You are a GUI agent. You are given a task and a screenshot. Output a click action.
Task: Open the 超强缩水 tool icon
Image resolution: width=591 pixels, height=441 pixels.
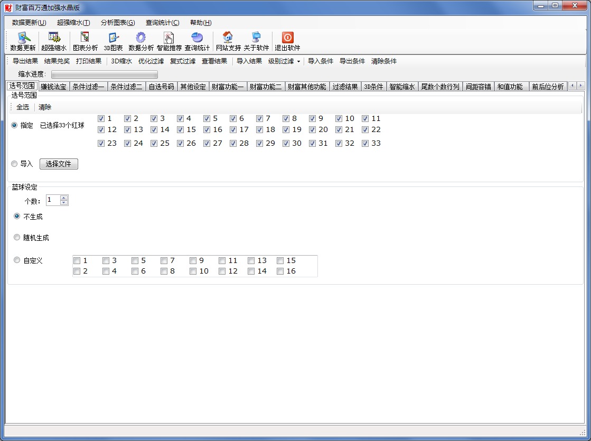click(x=54, y=38)
